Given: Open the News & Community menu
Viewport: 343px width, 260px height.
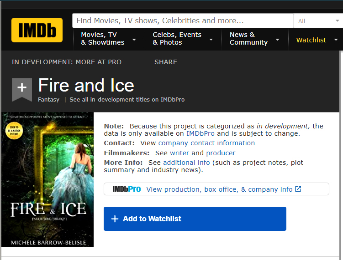Looking at the screenshot, I should point(254,39).
